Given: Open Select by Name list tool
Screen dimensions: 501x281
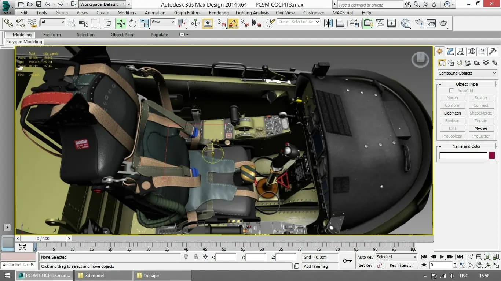Looking at the screenshot, I should (83, 23).
